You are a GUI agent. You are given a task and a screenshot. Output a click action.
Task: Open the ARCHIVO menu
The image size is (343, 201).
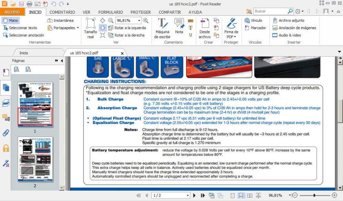[12, 12]
